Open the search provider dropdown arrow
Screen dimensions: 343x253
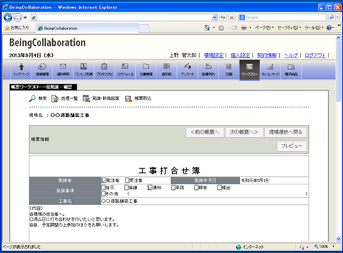pyautogui.click(x=338, y=17)
